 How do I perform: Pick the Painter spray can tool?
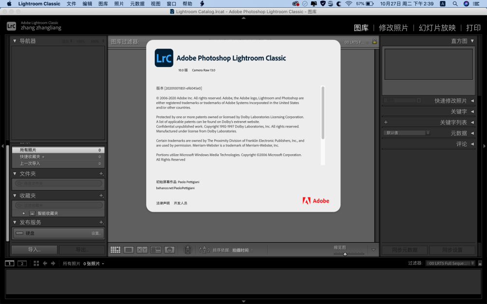(187, 250)
